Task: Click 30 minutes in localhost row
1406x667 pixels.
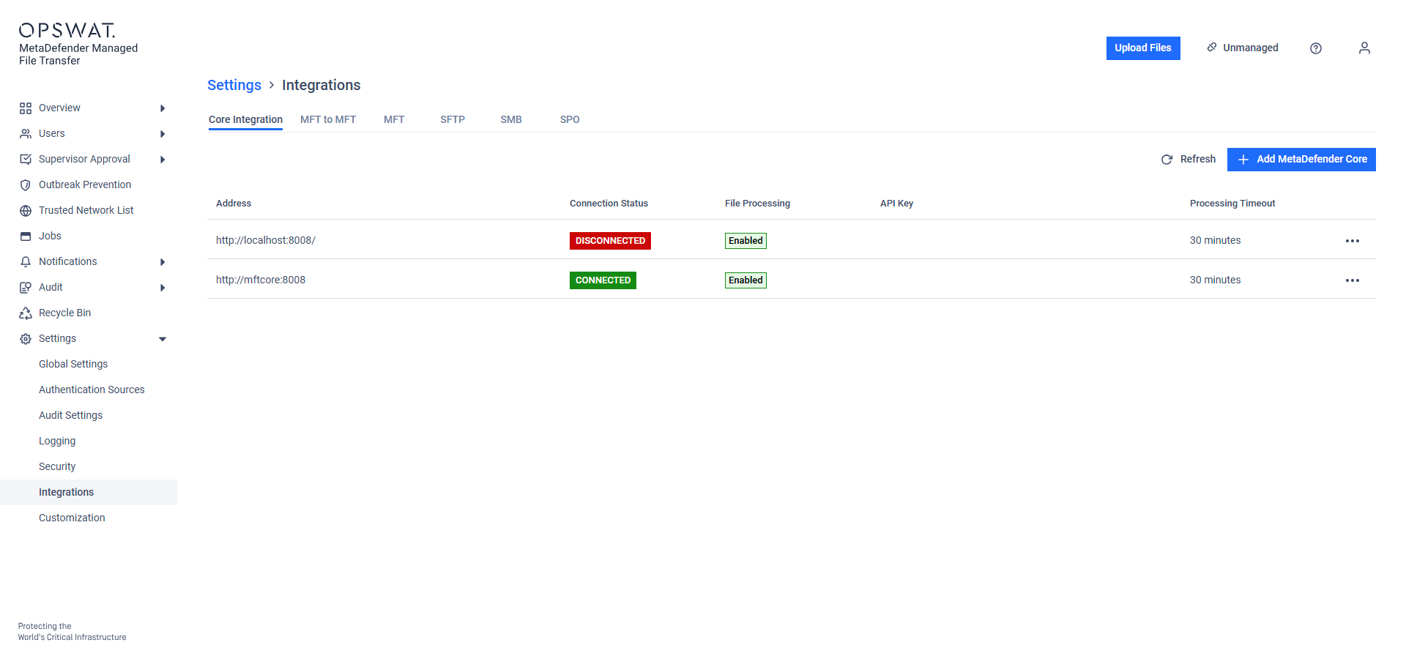Action: click(1215, 240)
